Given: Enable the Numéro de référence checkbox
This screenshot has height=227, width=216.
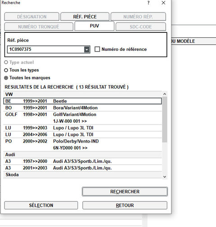Looking at the screenshot, I should pyautogui.click(x=97, y=49).
